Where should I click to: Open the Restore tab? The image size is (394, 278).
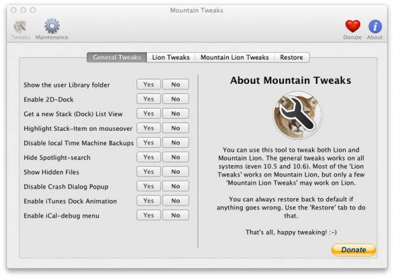pyautogui.click(x=292, y=58)
